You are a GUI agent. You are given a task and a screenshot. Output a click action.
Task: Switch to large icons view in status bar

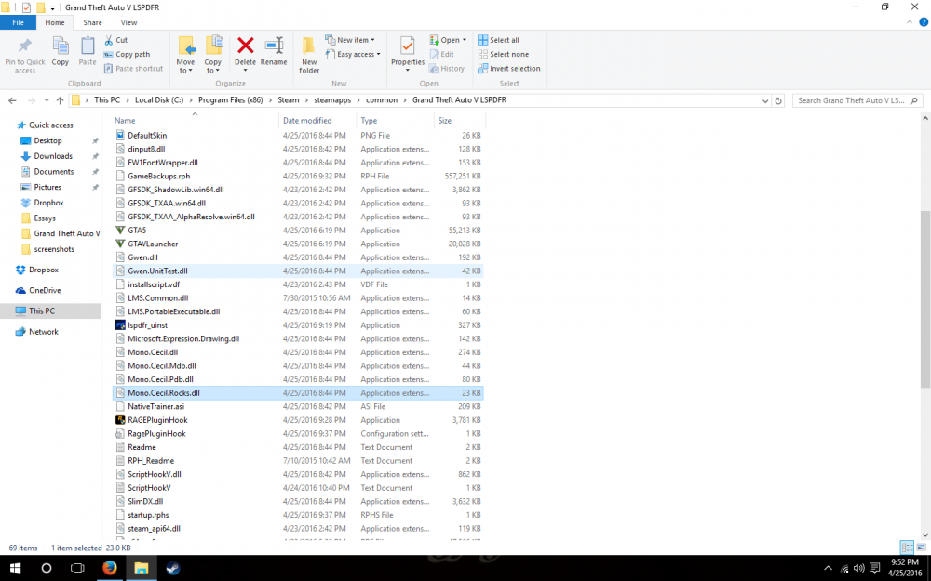click(x=921, y=548)
